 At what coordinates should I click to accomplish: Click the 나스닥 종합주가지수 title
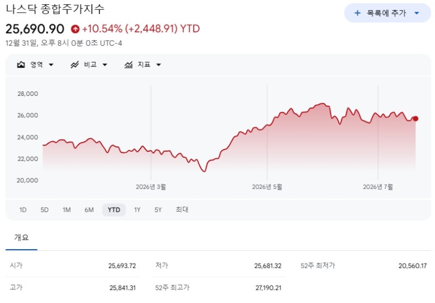(x=55, y=9)
